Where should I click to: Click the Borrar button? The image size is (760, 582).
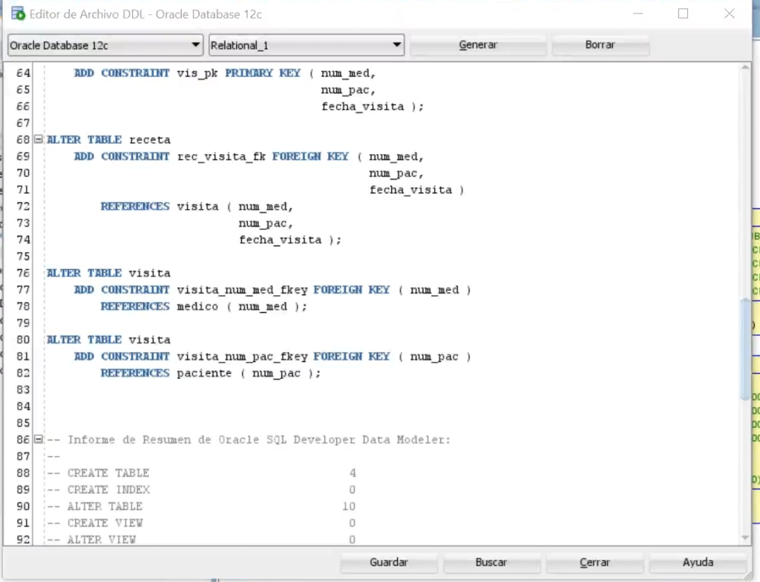coord(600,45)
